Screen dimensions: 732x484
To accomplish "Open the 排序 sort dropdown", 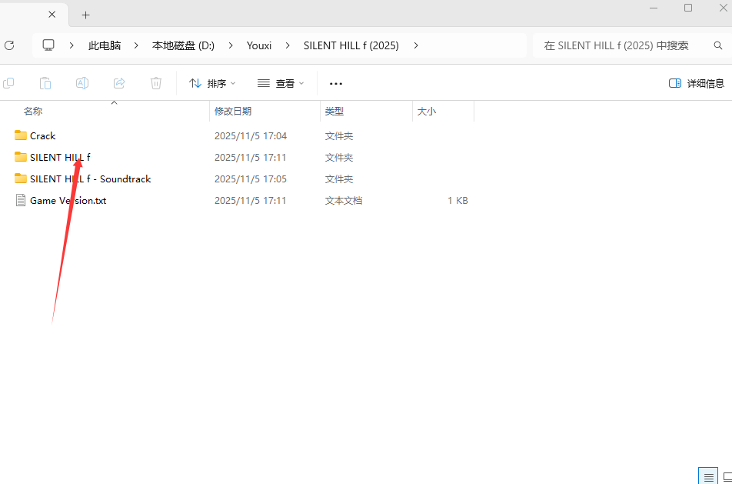I will pyautogui.click(x=212, y=83).
